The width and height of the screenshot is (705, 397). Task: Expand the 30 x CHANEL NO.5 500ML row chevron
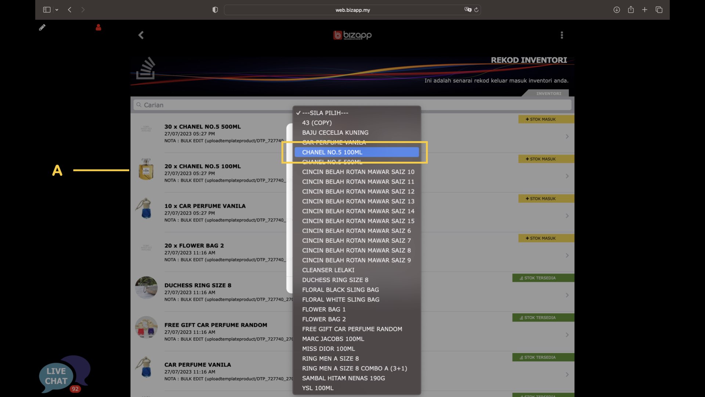click(x=567, y=137)
